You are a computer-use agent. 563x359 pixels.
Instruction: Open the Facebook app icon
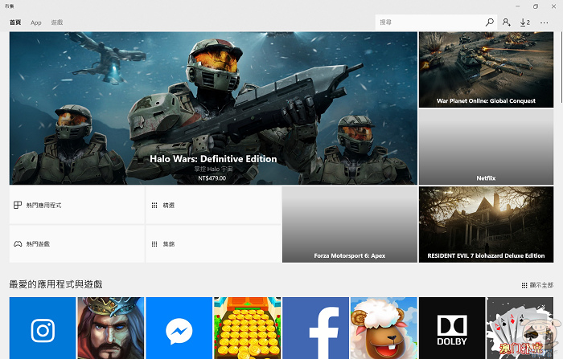coord(315,328)
